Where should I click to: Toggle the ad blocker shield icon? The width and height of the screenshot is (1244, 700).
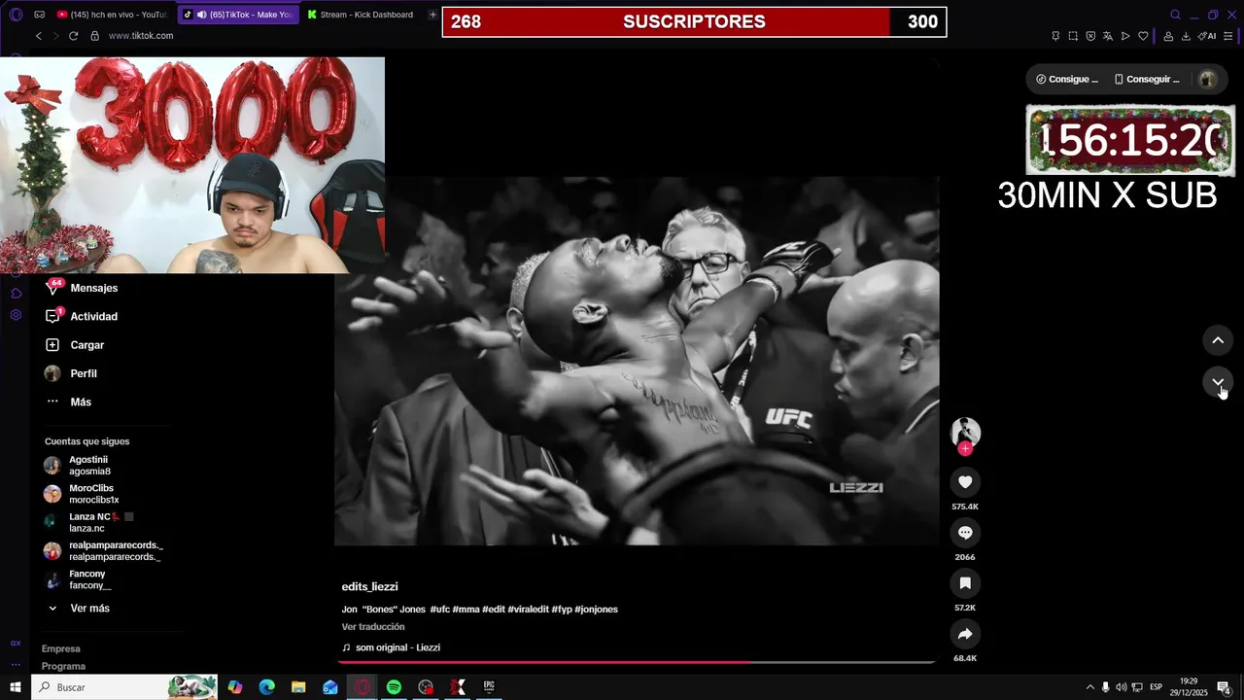point(1090,36)
